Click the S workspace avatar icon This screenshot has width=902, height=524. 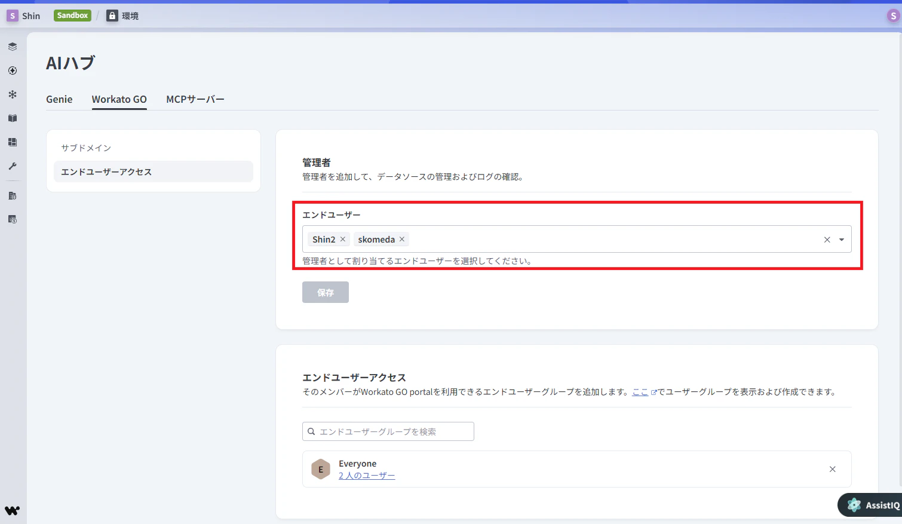(x=13, y=16)
